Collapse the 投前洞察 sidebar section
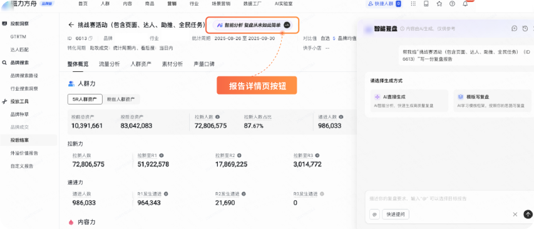Image resolution: width=534 pixels, height=229 pixels. tap(20, 24)
